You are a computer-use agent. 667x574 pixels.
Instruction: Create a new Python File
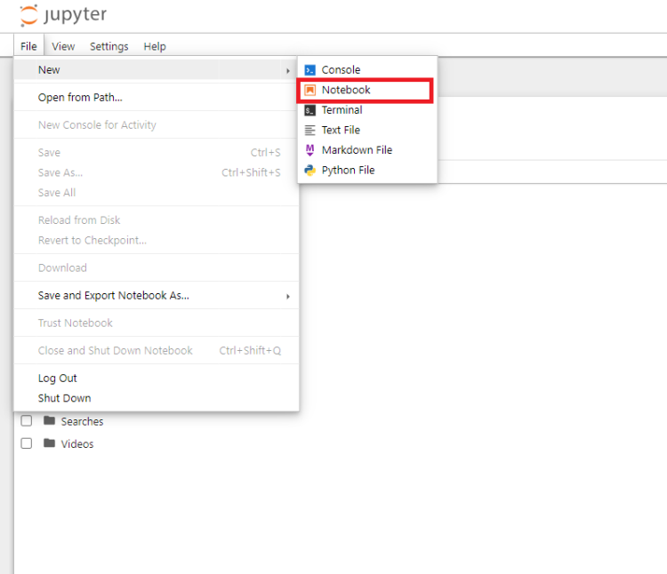point(367,170)
